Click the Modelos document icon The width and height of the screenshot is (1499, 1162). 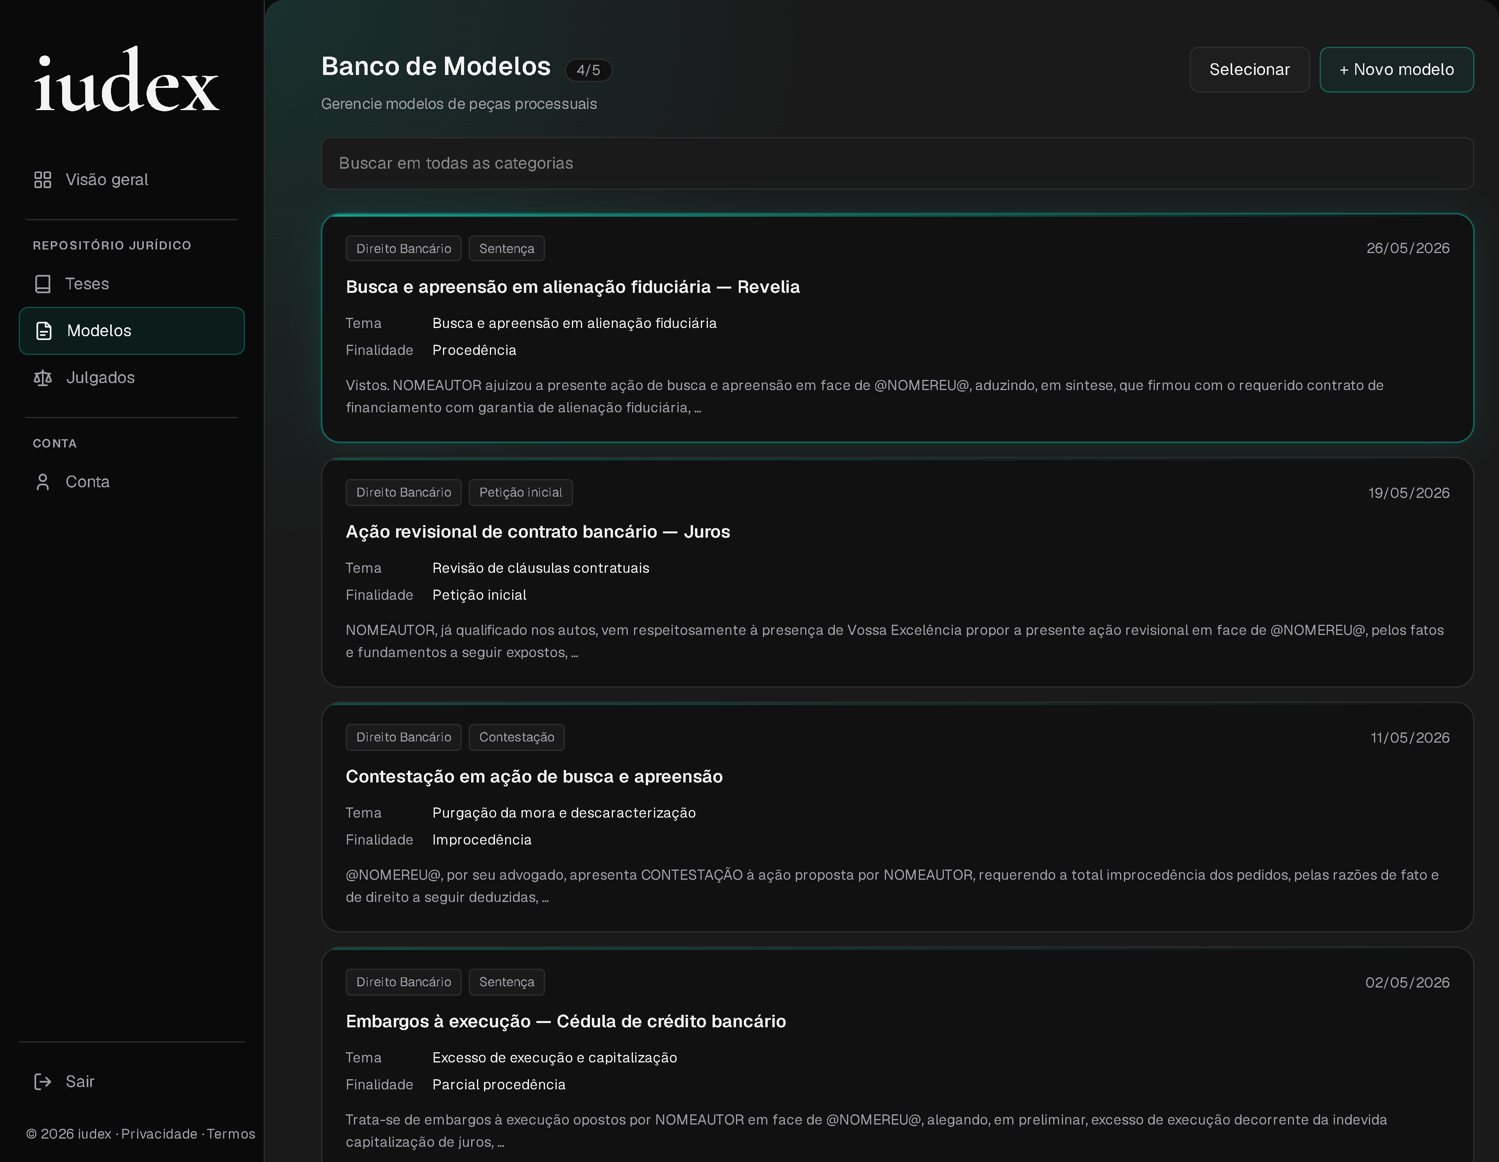coord(44,331)
